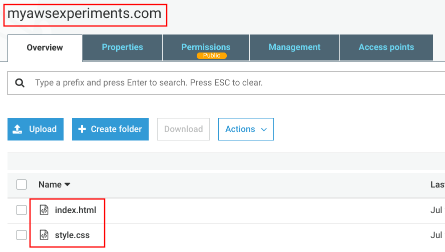Check the index.html row checkbox
The image size is (445, 252).
[22, 210]
